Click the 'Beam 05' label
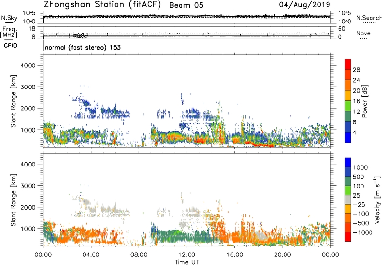This screenshot has width=382, height=265. (x=186, y=5)
